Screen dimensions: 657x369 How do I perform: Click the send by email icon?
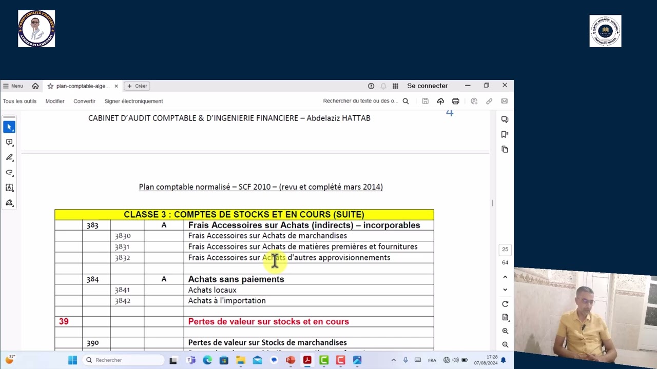click(x=504, y=101)
